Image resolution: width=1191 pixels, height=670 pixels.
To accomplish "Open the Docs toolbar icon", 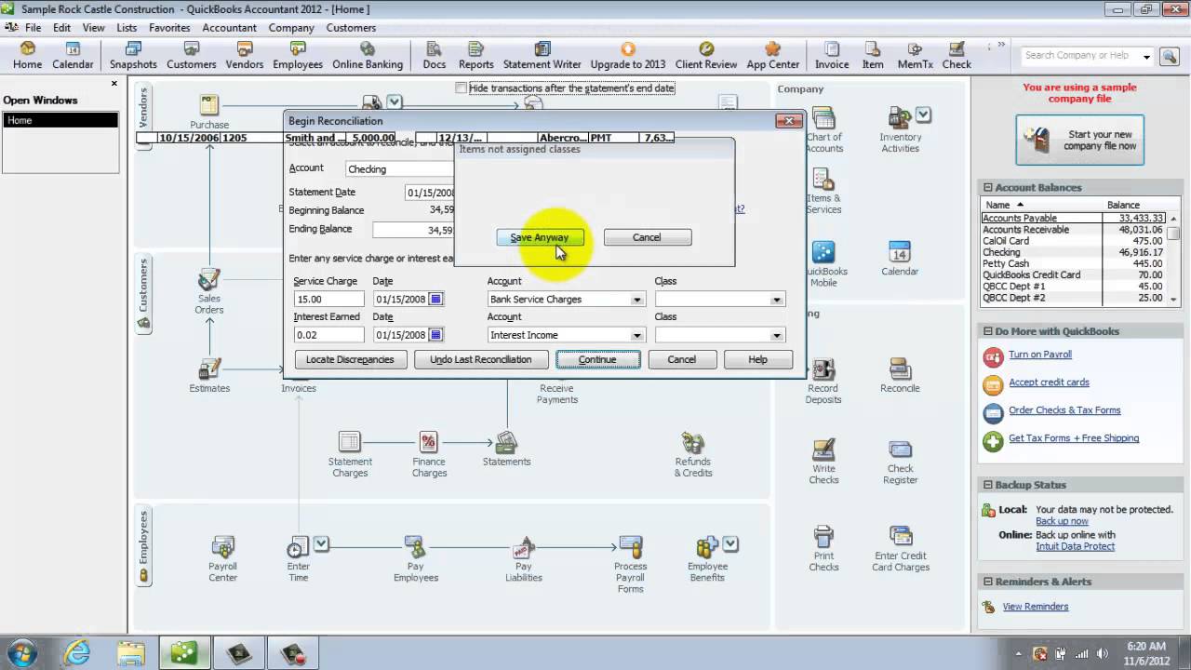I will tap(435, 56).
